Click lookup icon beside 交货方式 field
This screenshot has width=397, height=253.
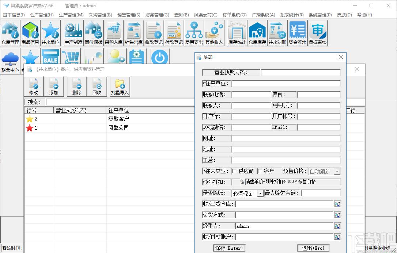tap(337, 215)
